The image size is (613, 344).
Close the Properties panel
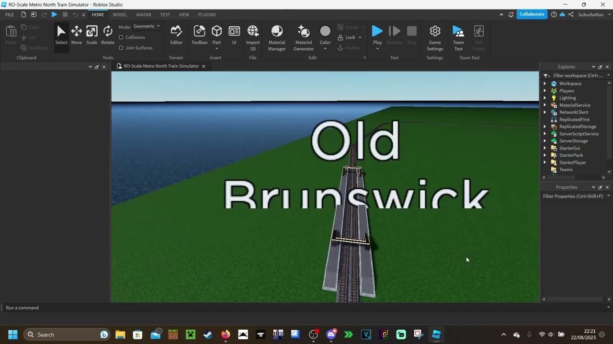click(607, 187)
